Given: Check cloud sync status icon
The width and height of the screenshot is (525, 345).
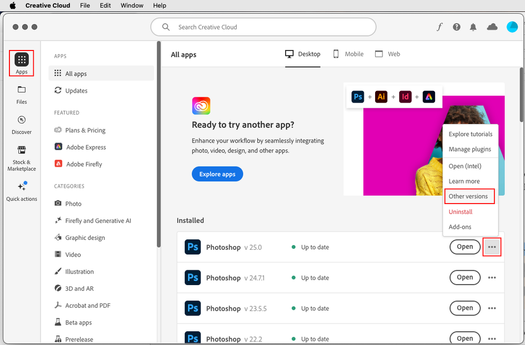Looking at the screenshot, I should click(x=492, y=27).
